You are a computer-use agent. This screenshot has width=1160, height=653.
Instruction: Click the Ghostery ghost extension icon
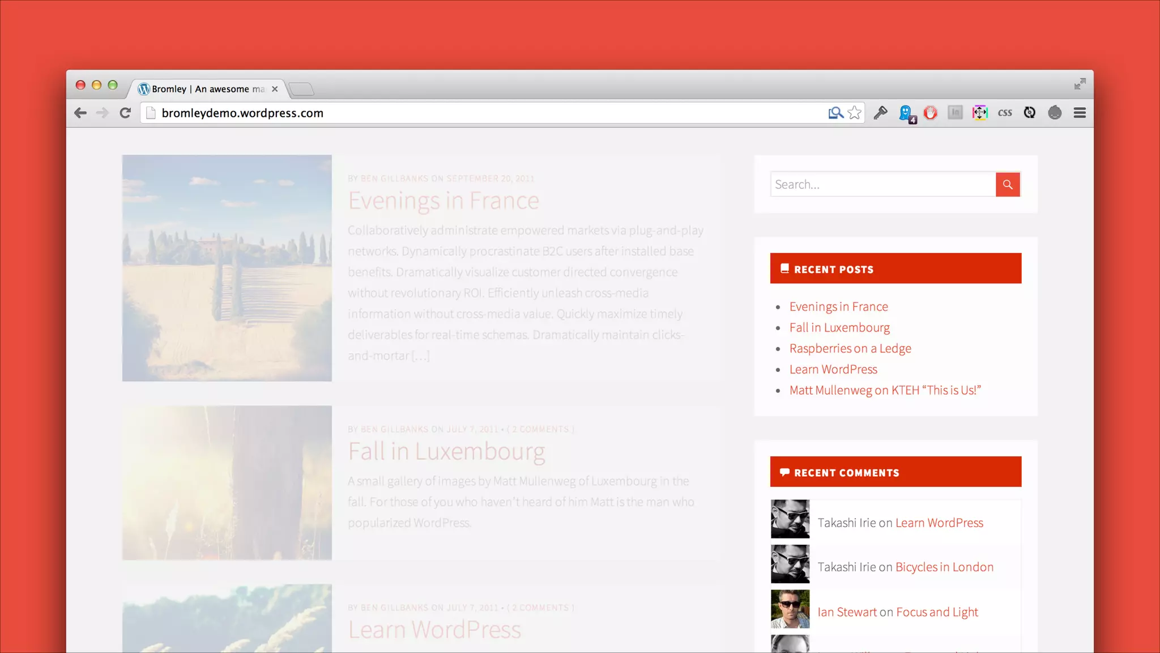click(906, 113)
